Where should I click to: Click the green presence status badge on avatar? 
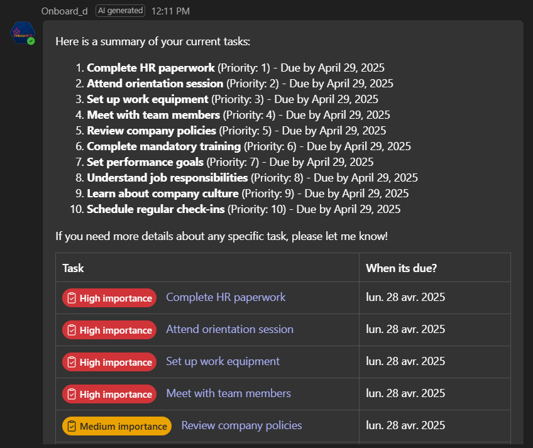31,41
